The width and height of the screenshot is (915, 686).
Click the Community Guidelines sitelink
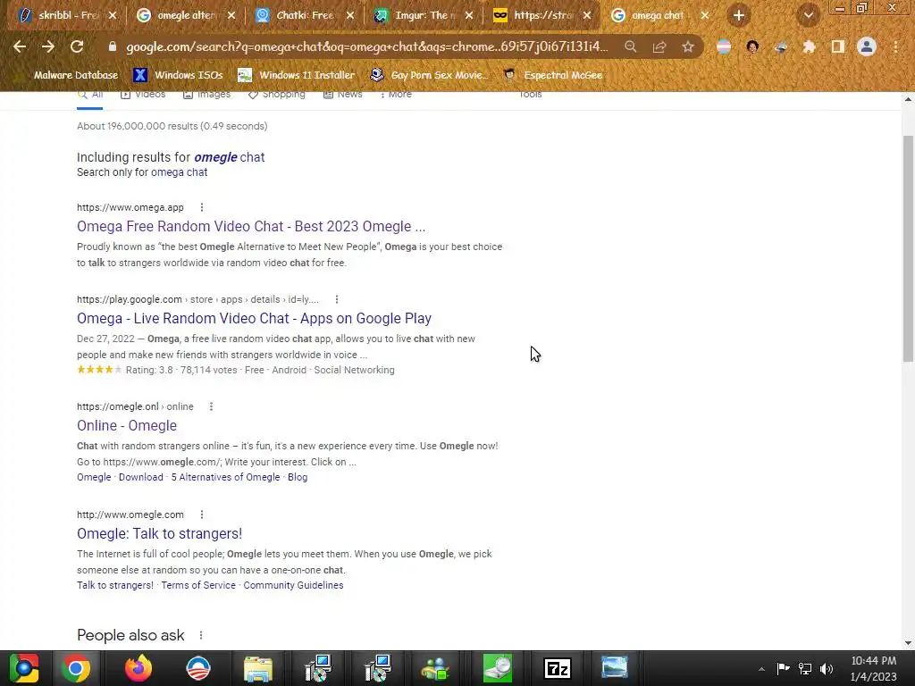tap(293, 585)
